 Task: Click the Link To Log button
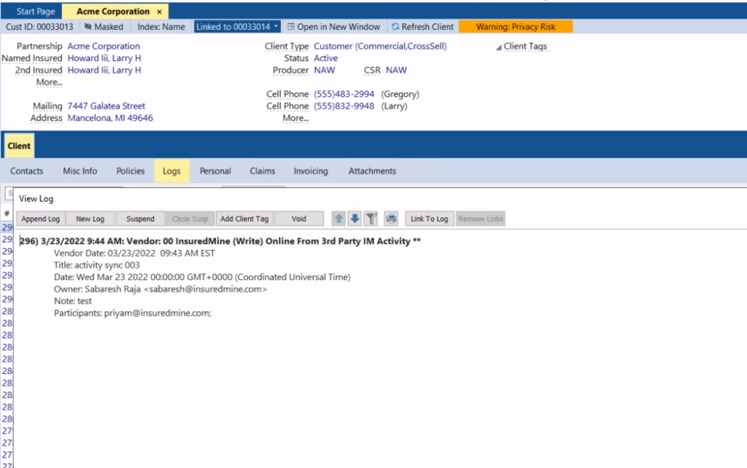pos(429,218)
